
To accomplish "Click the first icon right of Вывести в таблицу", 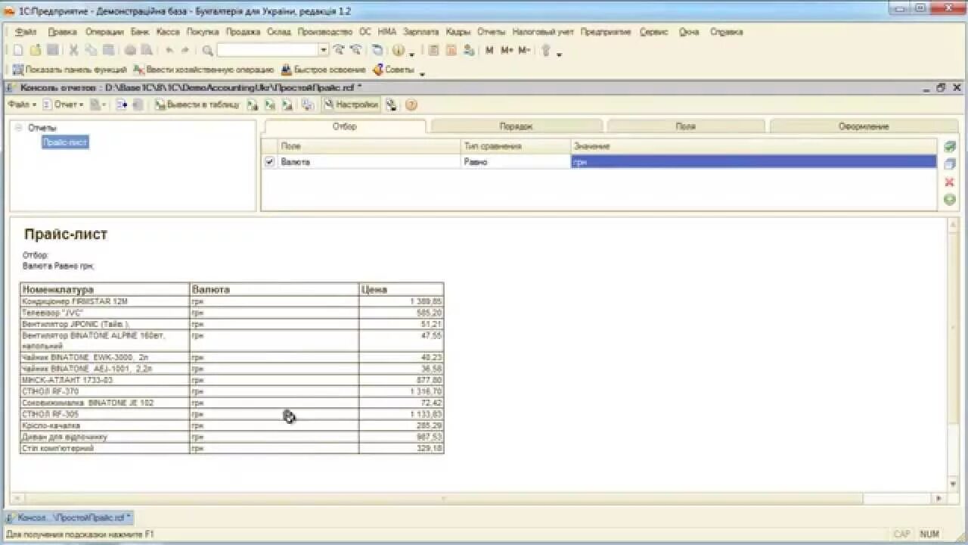I will tap(253, 105).
